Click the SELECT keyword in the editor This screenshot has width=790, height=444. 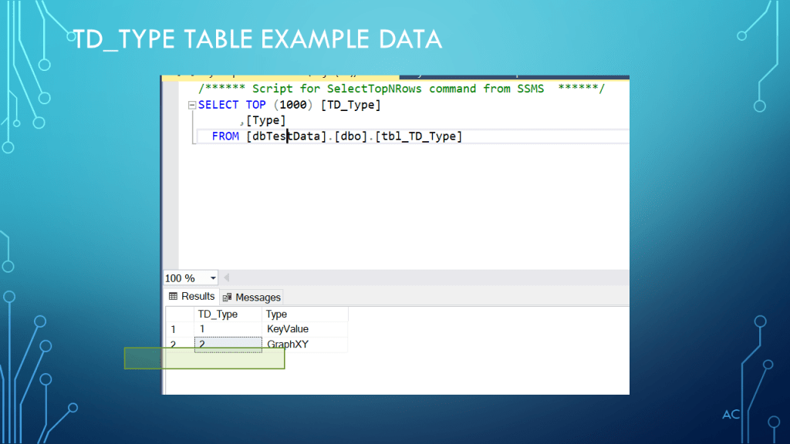(x=219, y=105)
